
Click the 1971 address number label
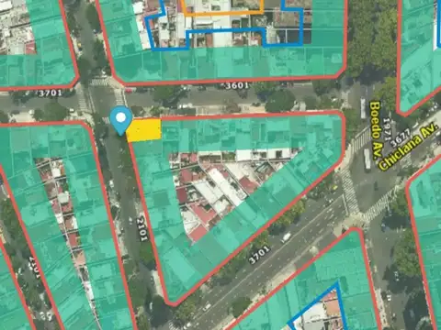[x=388, y=129]
